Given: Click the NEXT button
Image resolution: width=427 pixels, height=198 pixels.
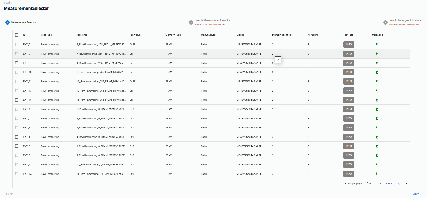Looking at the screenshot, I should [415, 195].
